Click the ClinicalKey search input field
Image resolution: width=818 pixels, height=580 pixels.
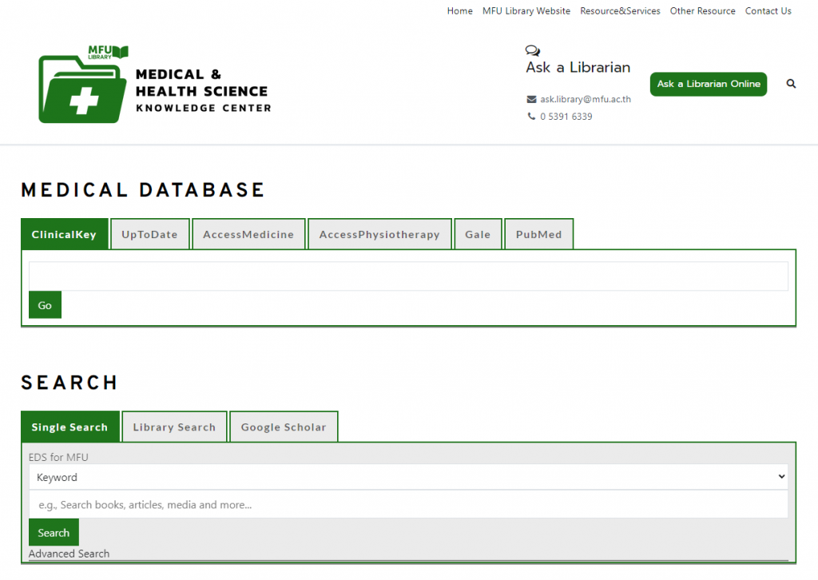click(408, 276)
